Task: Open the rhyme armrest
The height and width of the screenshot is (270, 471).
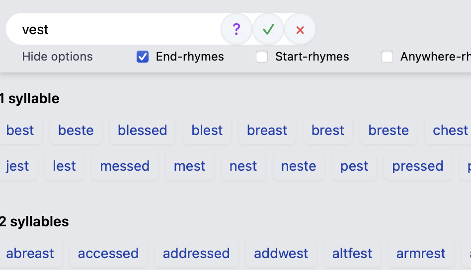Action: click(421, 254)
